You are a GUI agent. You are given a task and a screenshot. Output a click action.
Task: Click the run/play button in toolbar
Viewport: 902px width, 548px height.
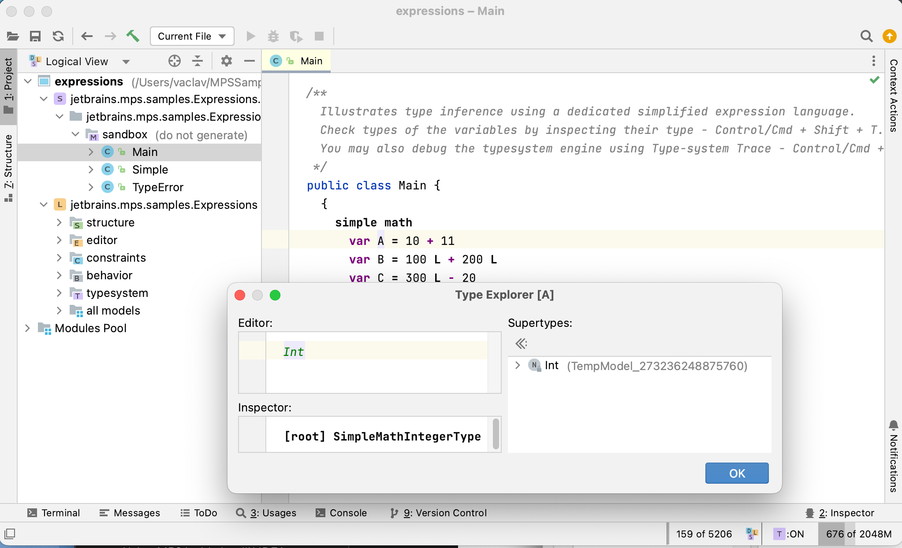[250, 36]
